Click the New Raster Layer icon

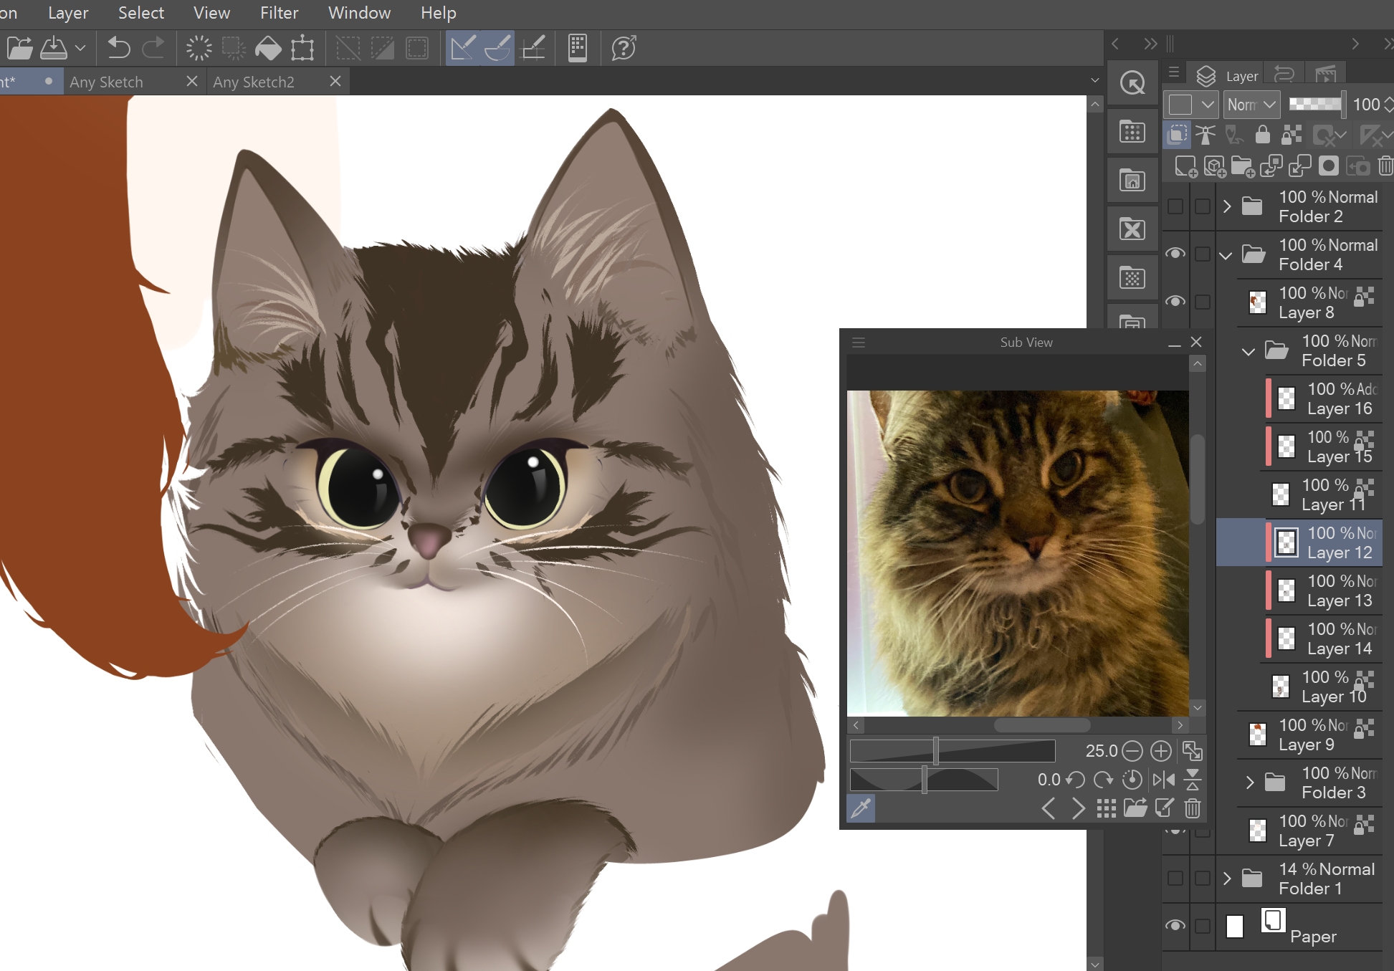click(1185, 166)
